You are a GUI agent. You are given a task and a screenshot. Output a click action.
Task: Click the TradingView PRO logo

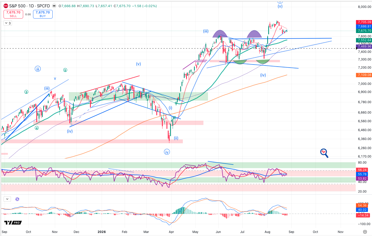(x=13, y=223)
